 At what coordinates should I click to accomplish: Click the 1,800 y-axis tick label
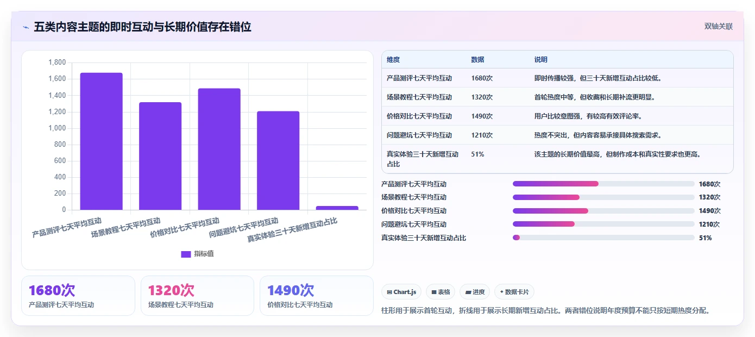57,63
